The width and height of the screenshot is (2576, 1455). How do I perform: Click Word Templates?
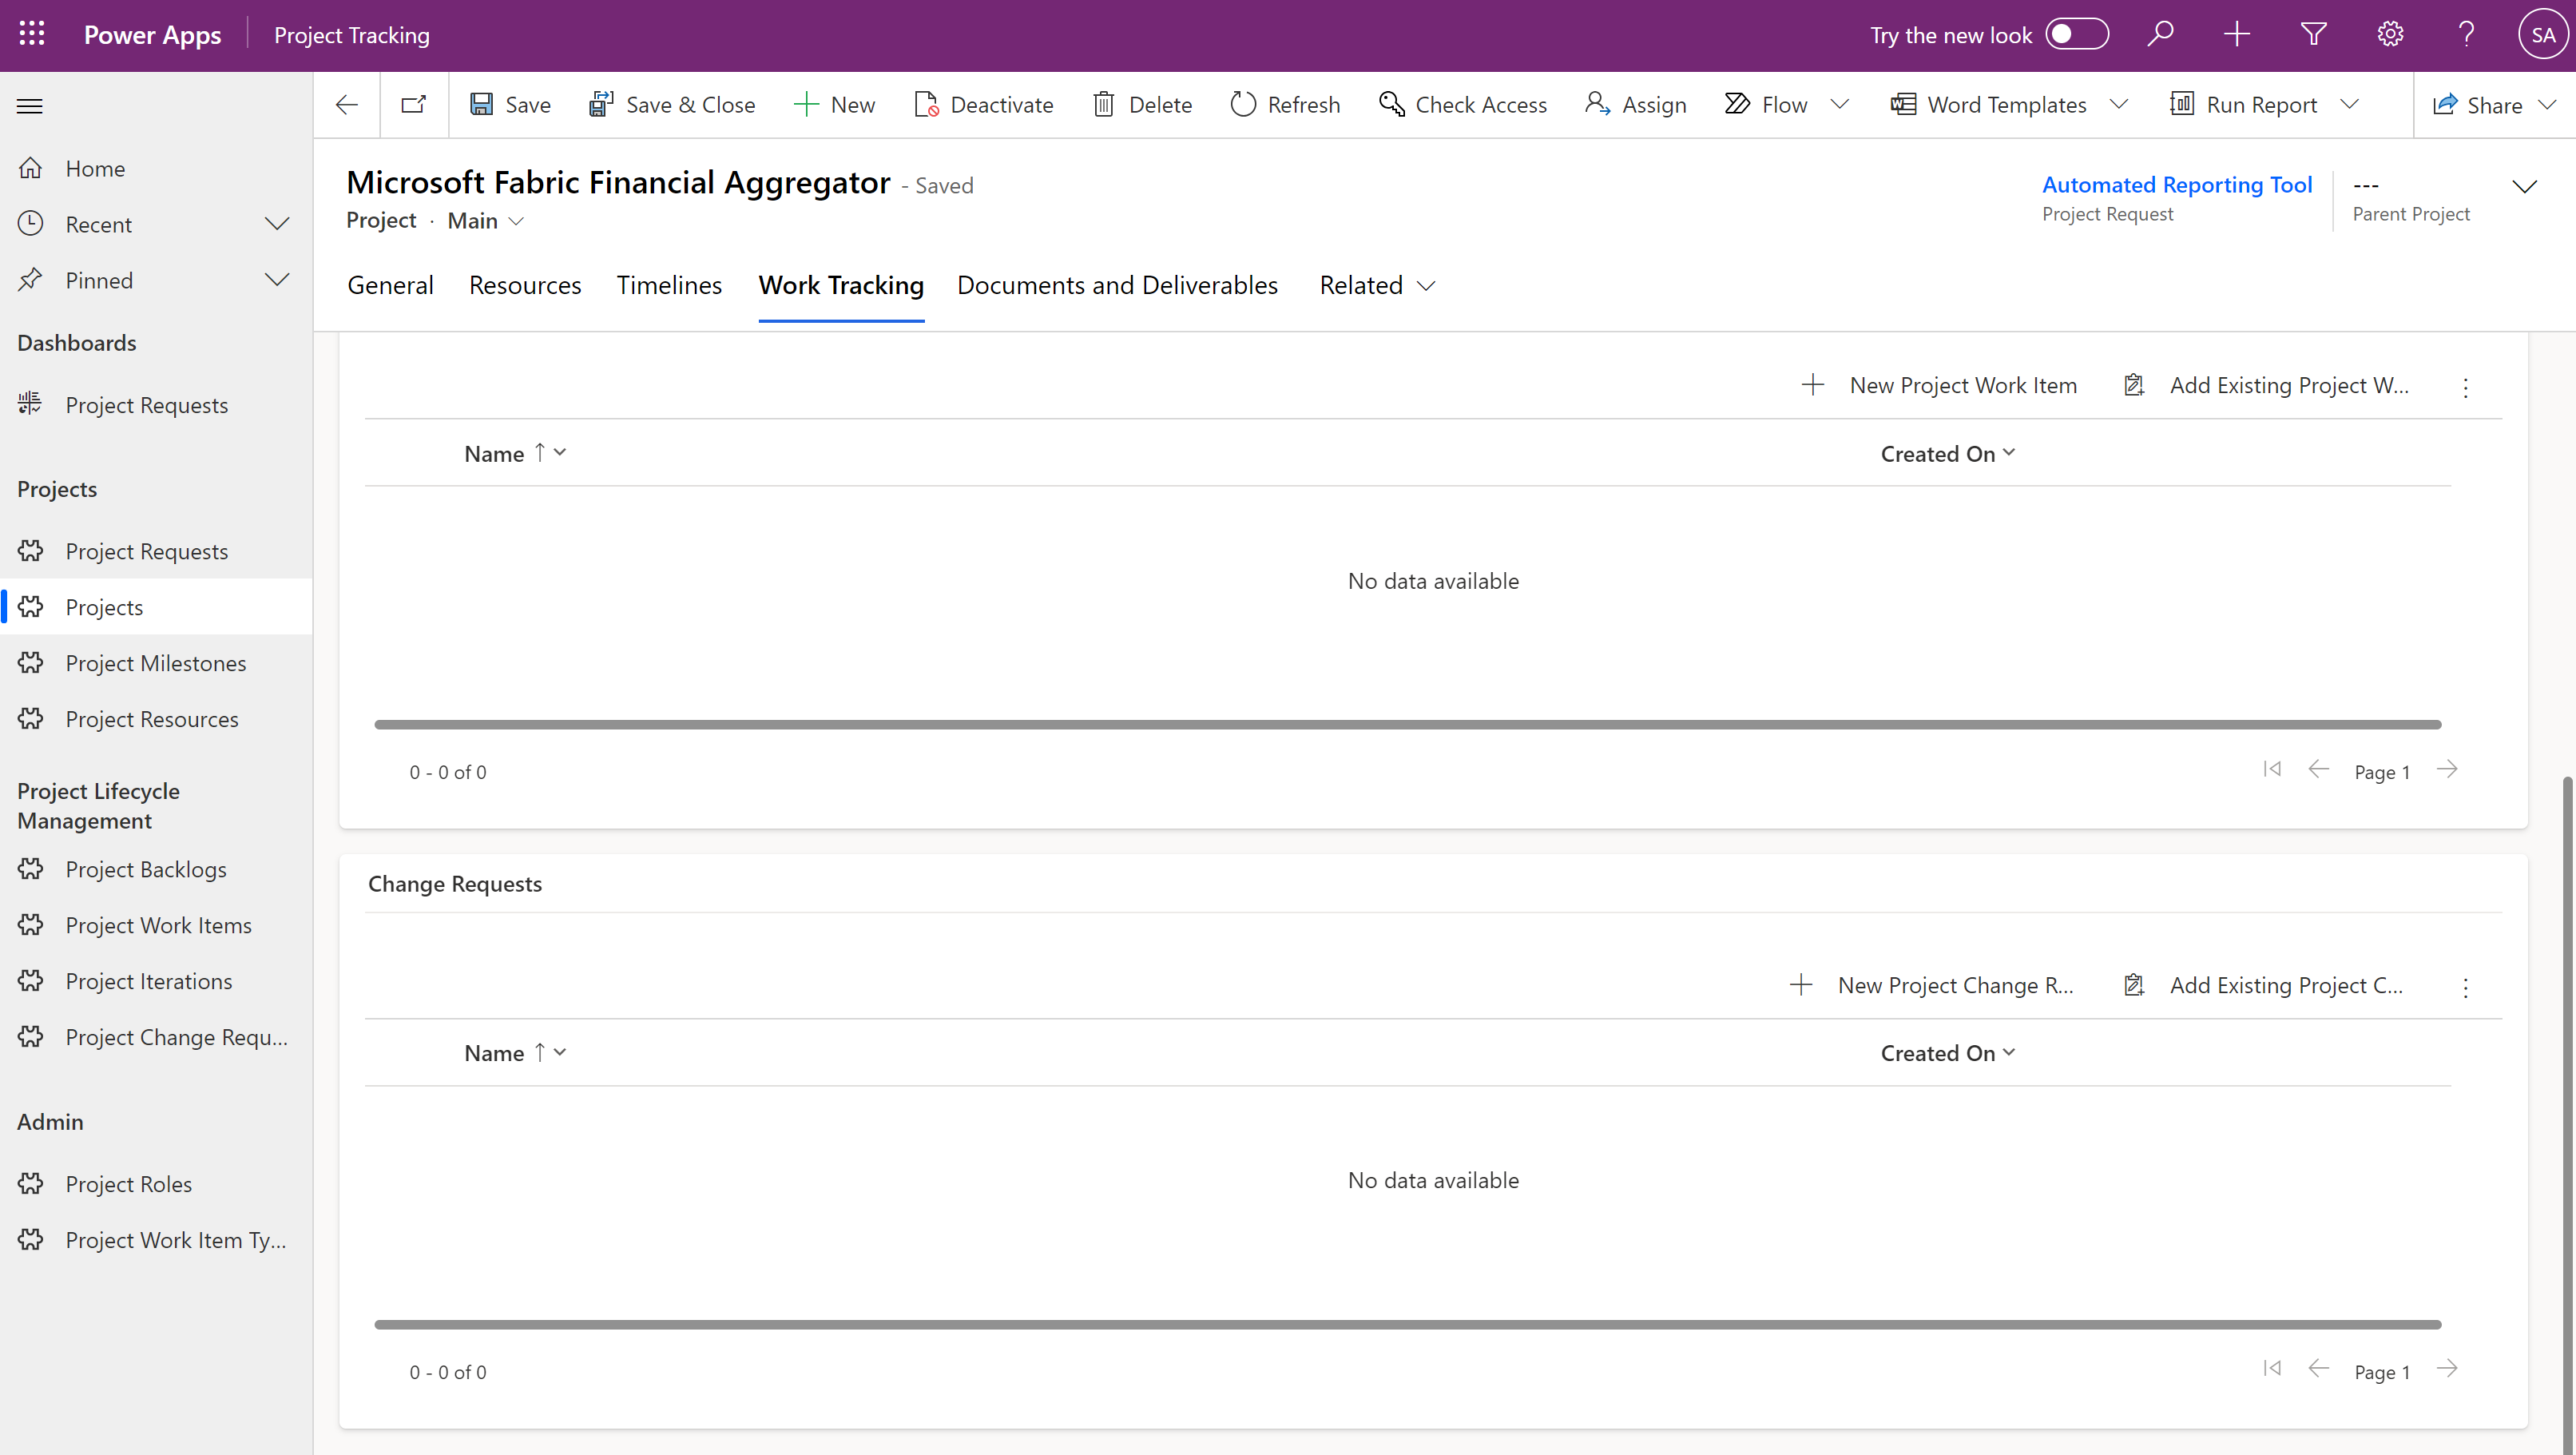click(1989, 105)
